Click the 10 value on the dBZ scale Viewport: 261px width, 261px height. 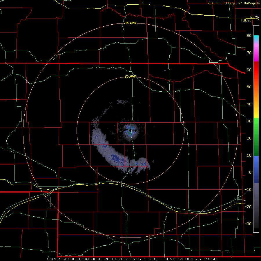249,155
